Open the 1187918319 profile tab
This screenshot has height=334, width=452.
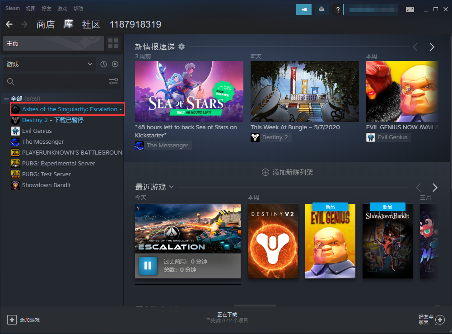[135, 24]
